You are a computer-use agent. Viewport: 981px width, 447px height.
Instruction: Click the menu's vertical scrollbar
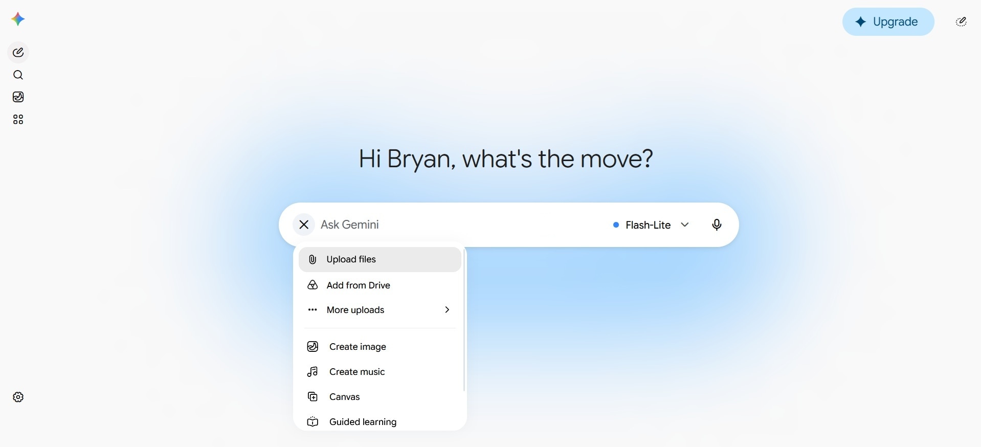click(464, 321)
